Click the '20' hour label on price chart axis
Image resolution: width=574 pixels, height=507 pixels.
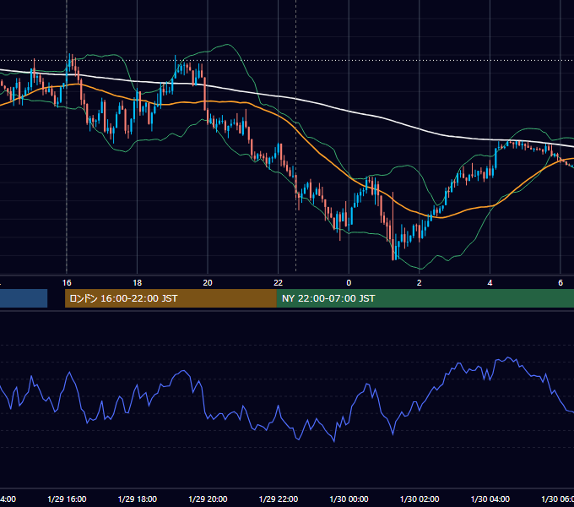tap(208, 283)
